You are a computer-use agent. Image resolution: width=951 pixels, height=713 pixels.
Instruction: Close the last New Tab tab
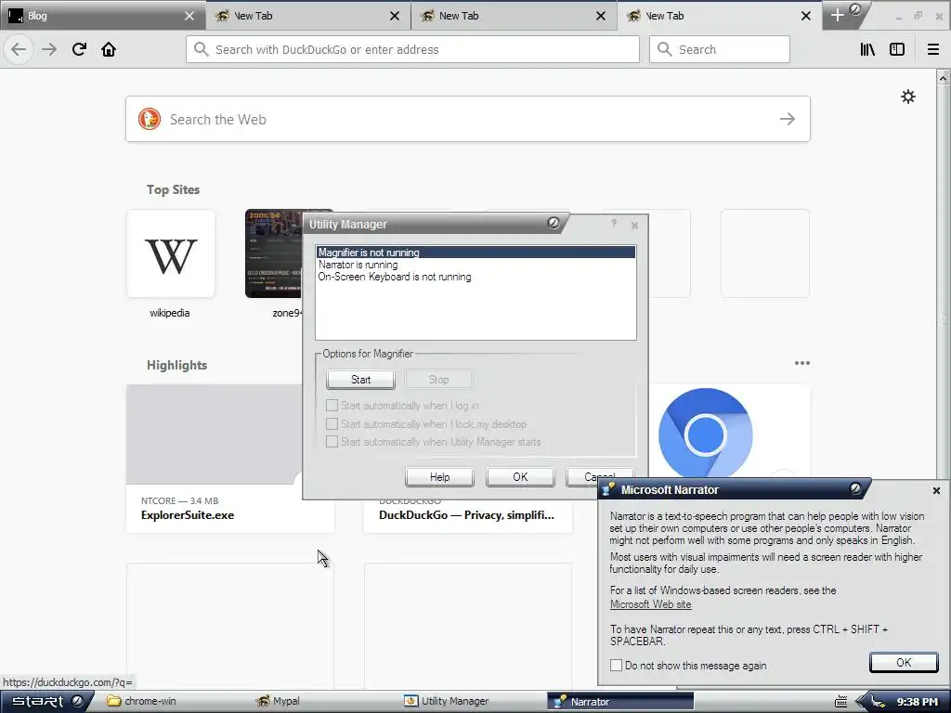(806, 16)
